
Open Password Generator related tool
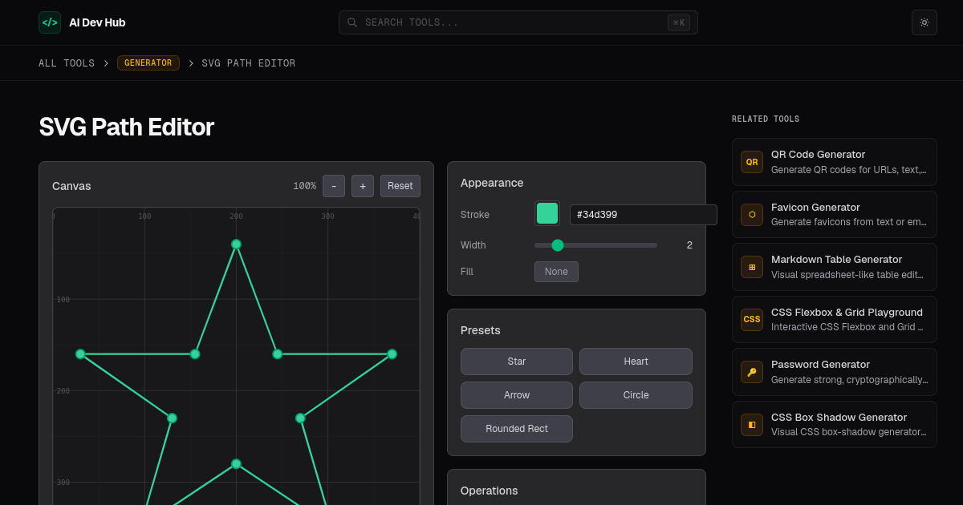click(835, 372)
